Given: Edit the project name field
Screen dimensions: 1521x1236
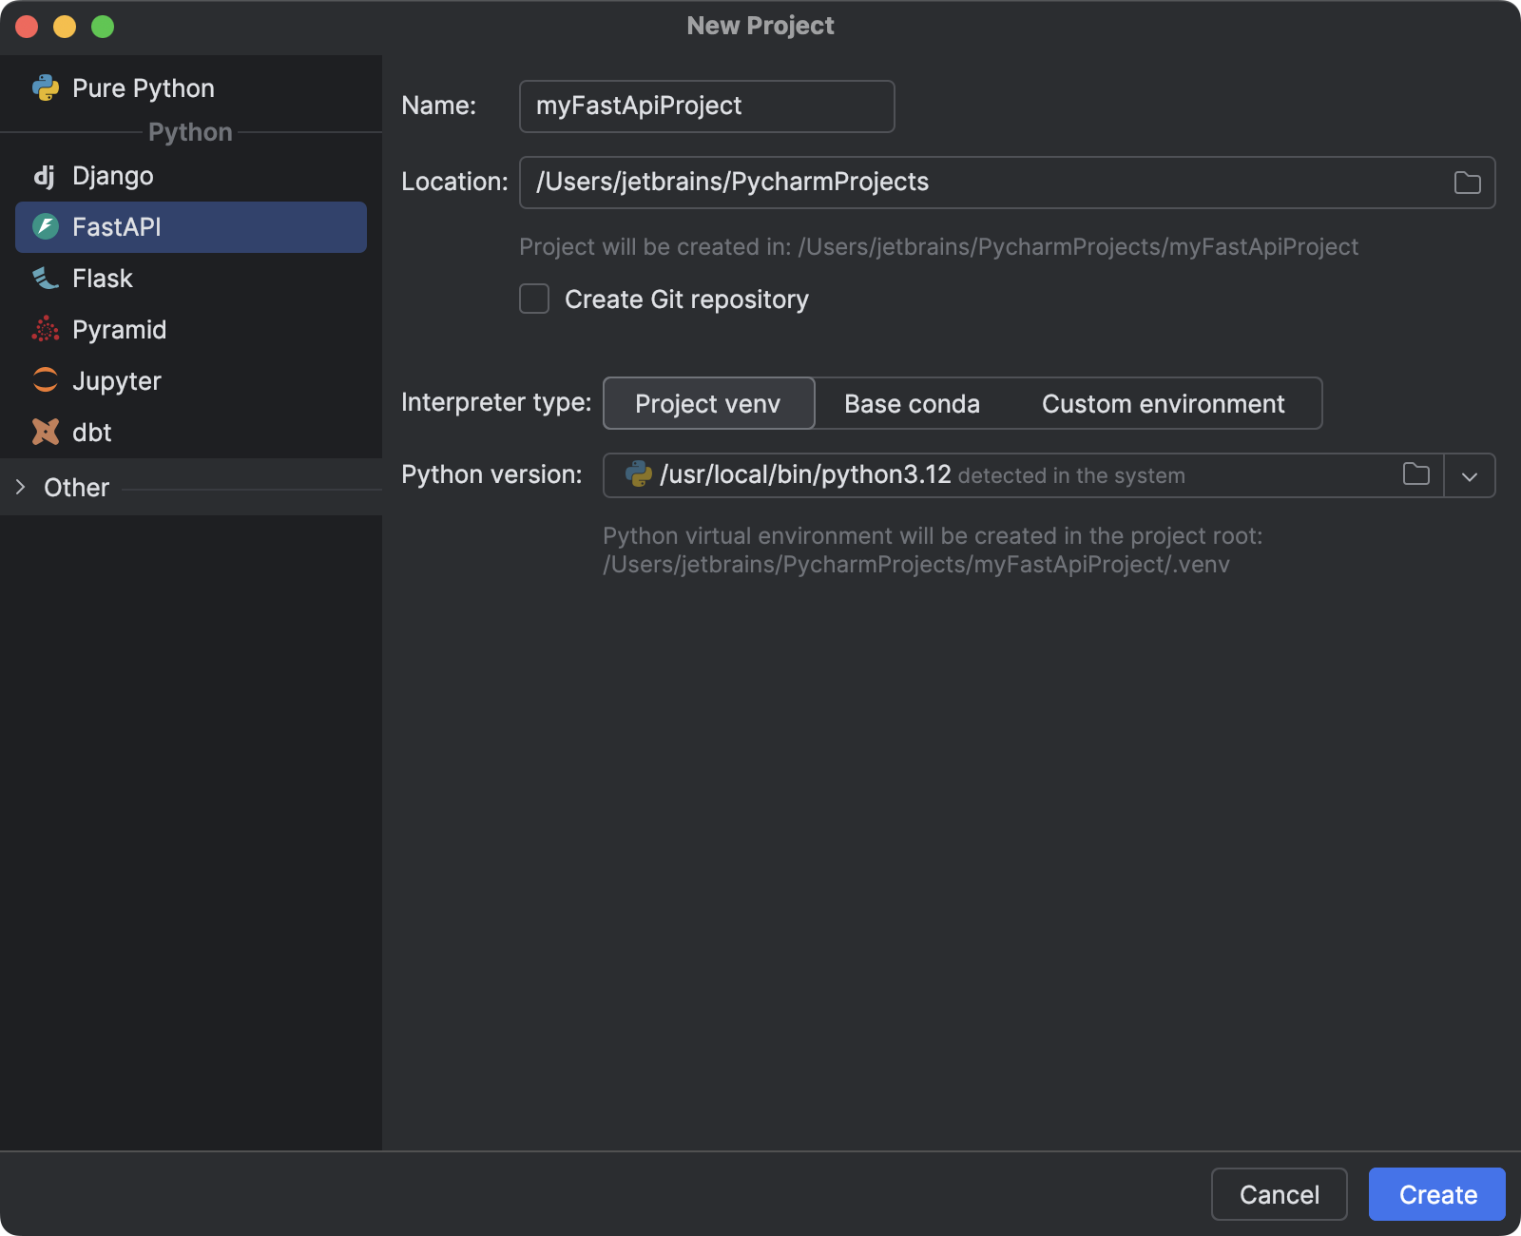Looking at the screenshot, I should [x=706, y=106].
